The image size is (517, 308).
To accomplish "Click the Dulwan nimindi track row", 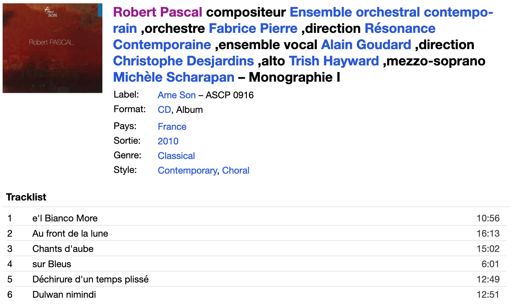I will 64,295.
